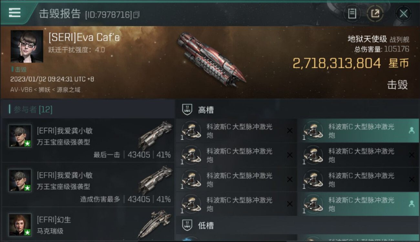This screenshot has width=420, height=242.
Task: Select the high slot shield icon
Action: point(187,110)
